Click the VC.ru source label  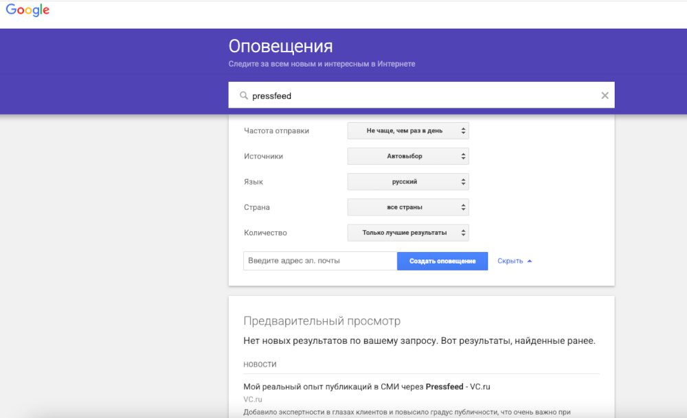(x=253, y=399)
